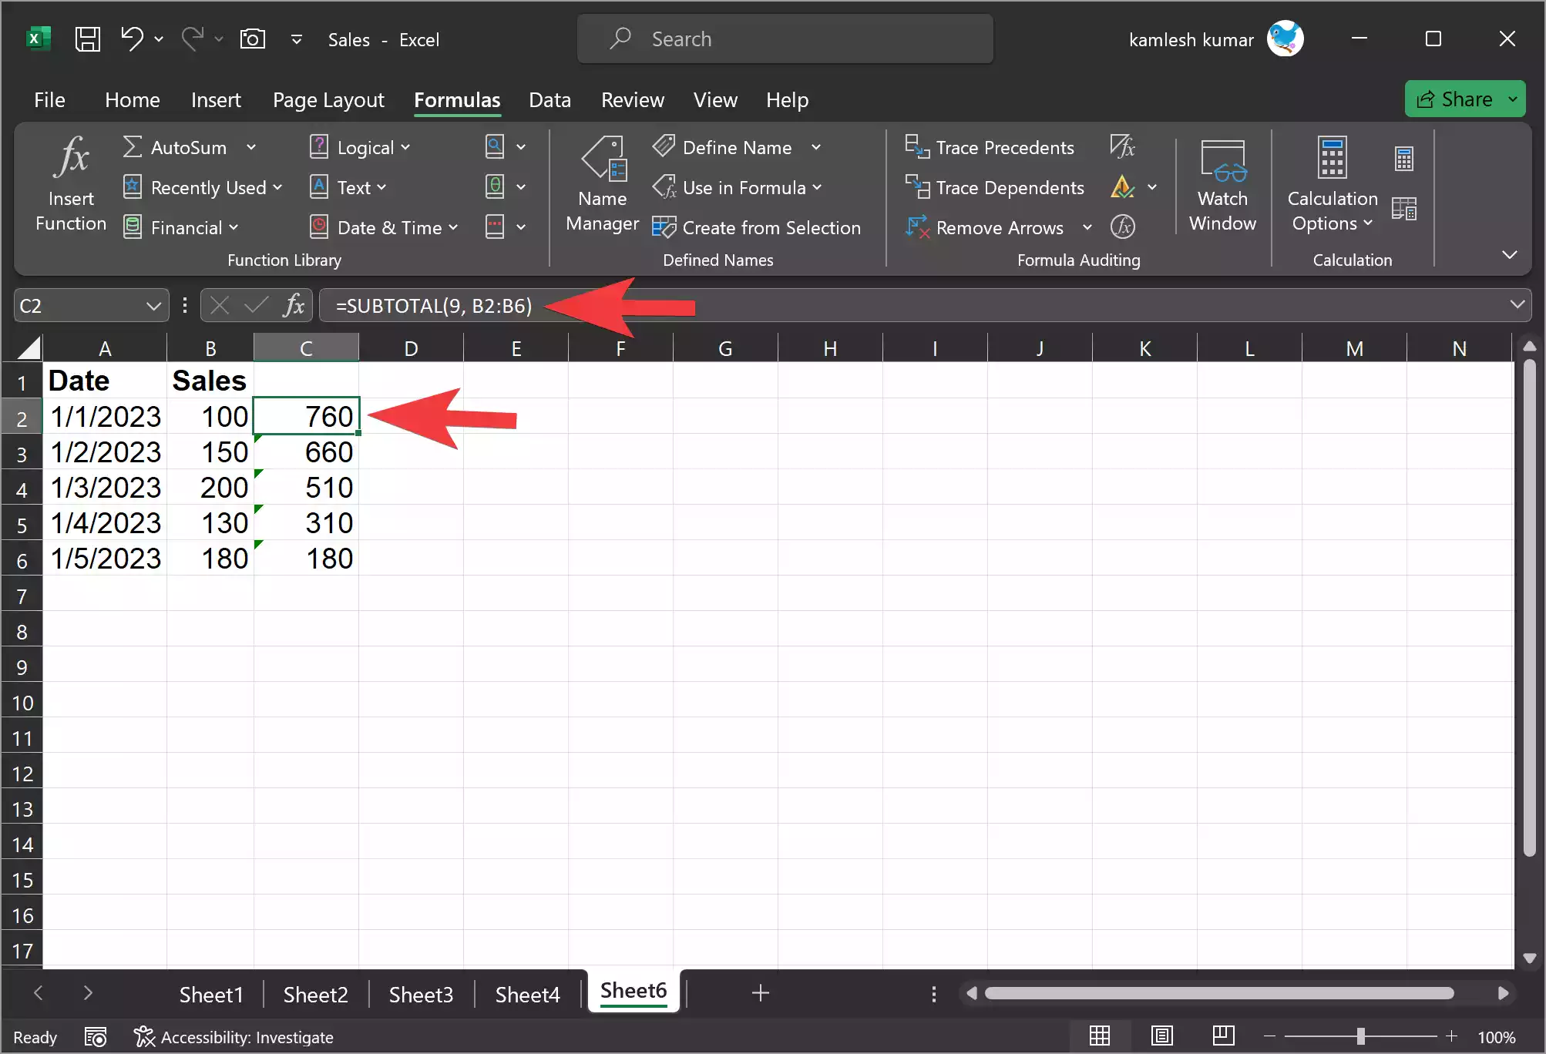Switch to Page Break Preview in status bar
This screenshot has width=1546, height=1054.
1222,1036
